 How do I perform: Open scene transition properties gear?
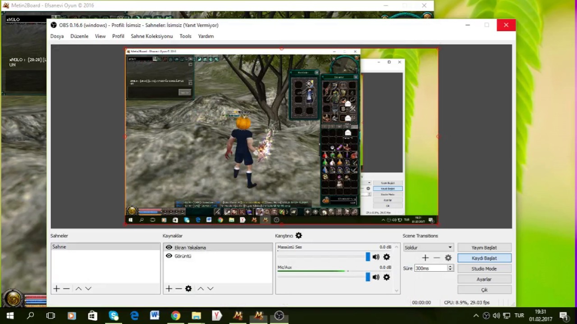[x=448, y=258]
